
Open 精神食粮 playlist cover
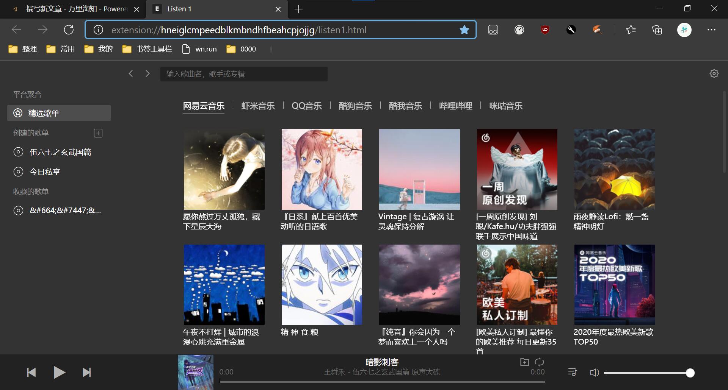tap(322, 285)
